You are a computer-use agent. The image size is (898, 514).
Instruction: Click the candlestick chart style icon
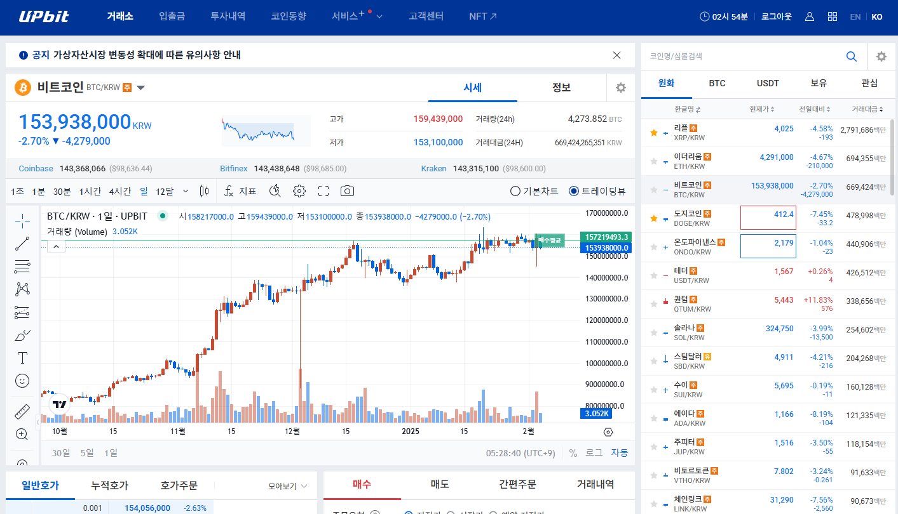[204, 191]
